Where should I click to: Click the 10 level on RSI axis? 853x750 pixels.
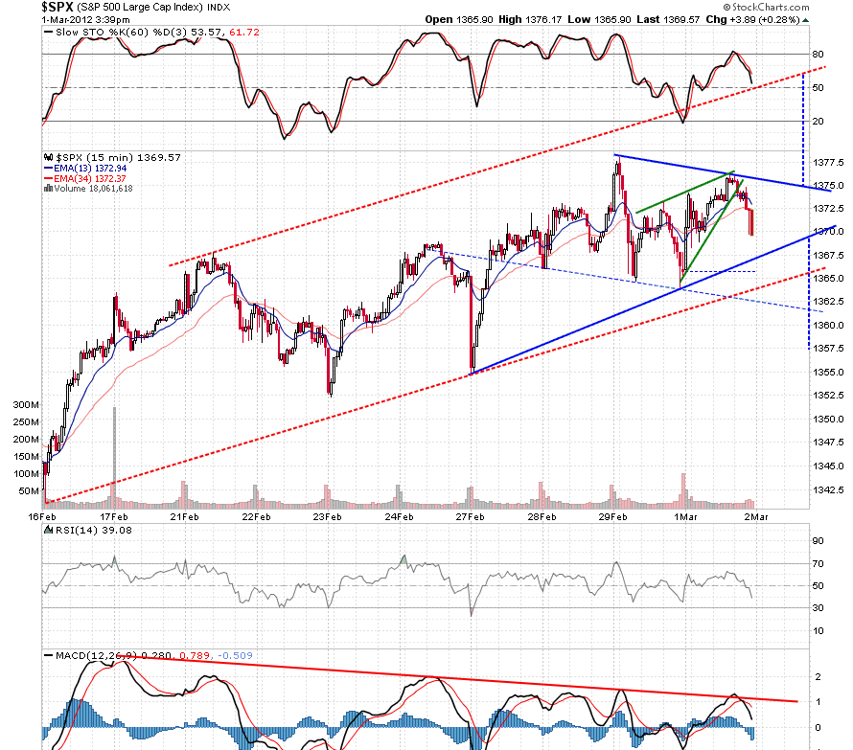pos(818,631)
